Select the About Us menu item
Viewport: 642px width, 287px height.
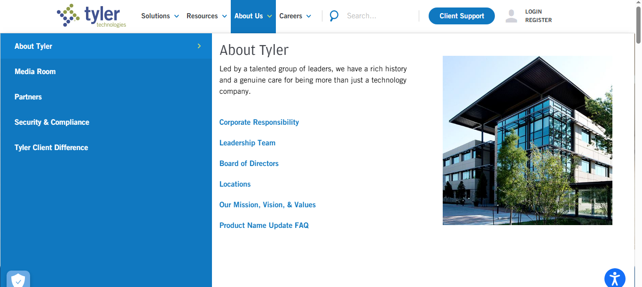(x=249, y=15)
